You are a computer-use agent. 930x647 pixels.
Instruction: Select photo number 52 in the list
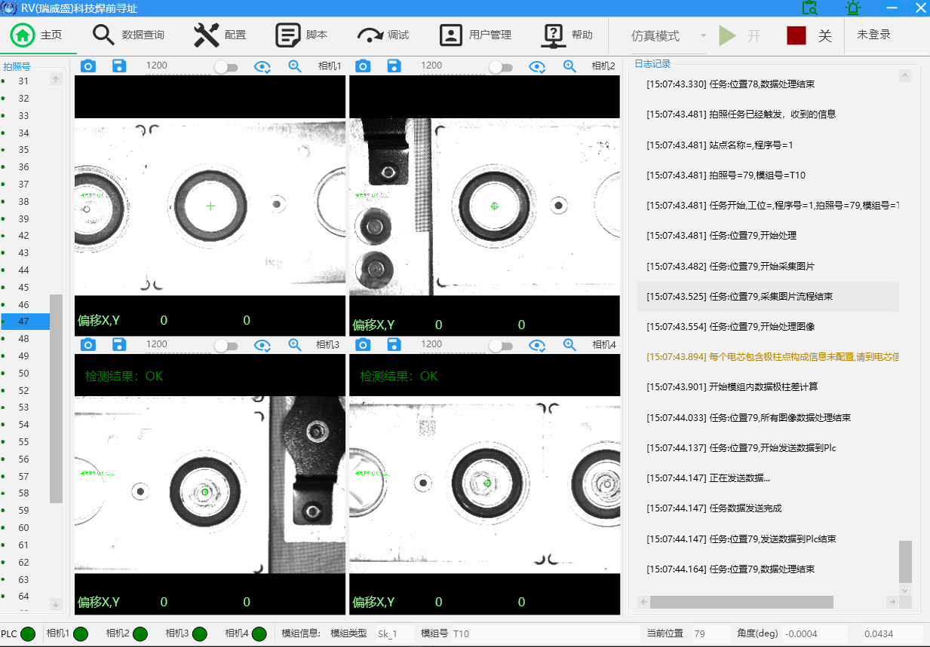pos(23,390)
